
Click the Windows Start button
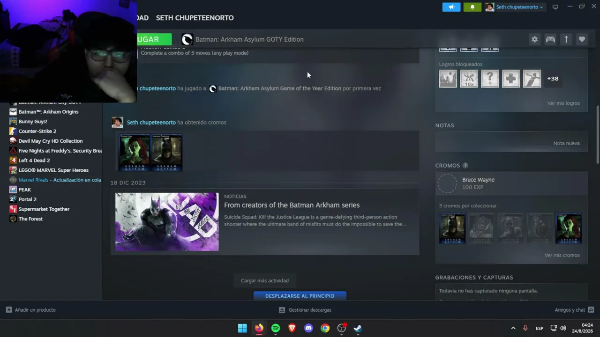coord(242,328)
